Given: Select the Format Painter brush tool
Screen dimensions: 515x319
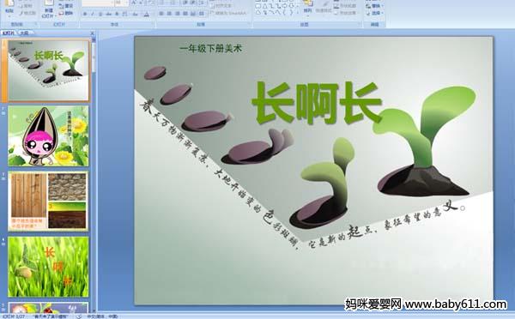Looking at the screenshot, I should 27,14.
